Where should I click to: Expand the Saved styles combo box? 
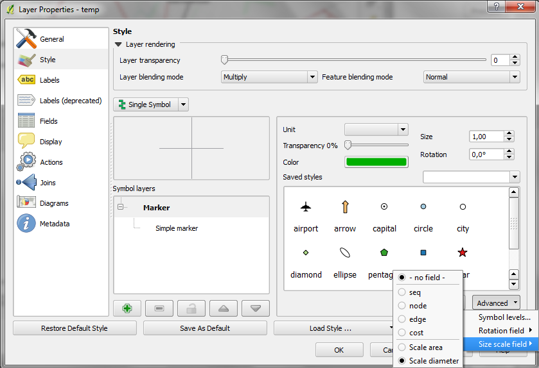(x=471, y=177)
